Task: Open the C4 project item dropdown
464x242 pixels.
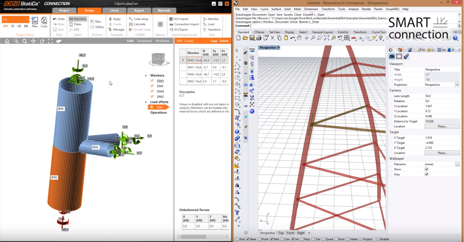Action: click(27, 19)
